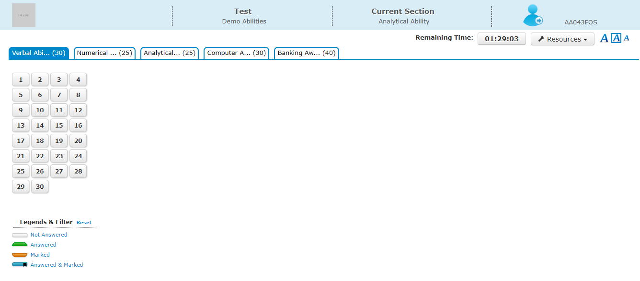
Task: Click the user profile avatar icon
Action: (x=532, y=15)
